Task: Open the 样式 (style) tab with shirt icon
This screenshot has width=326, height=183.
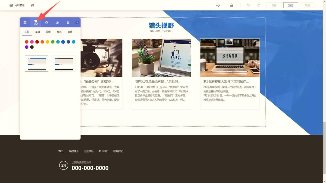Action: (36, 23)
